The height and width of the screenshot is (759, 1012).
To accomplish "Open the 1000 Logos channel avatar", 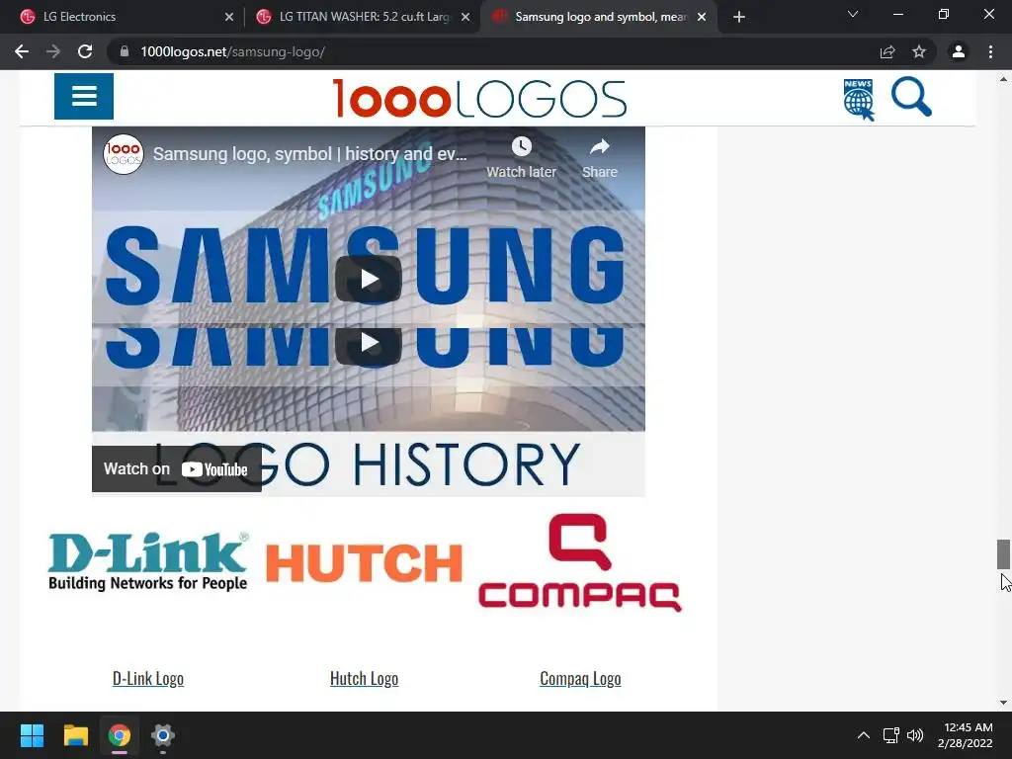I will 124,154.
